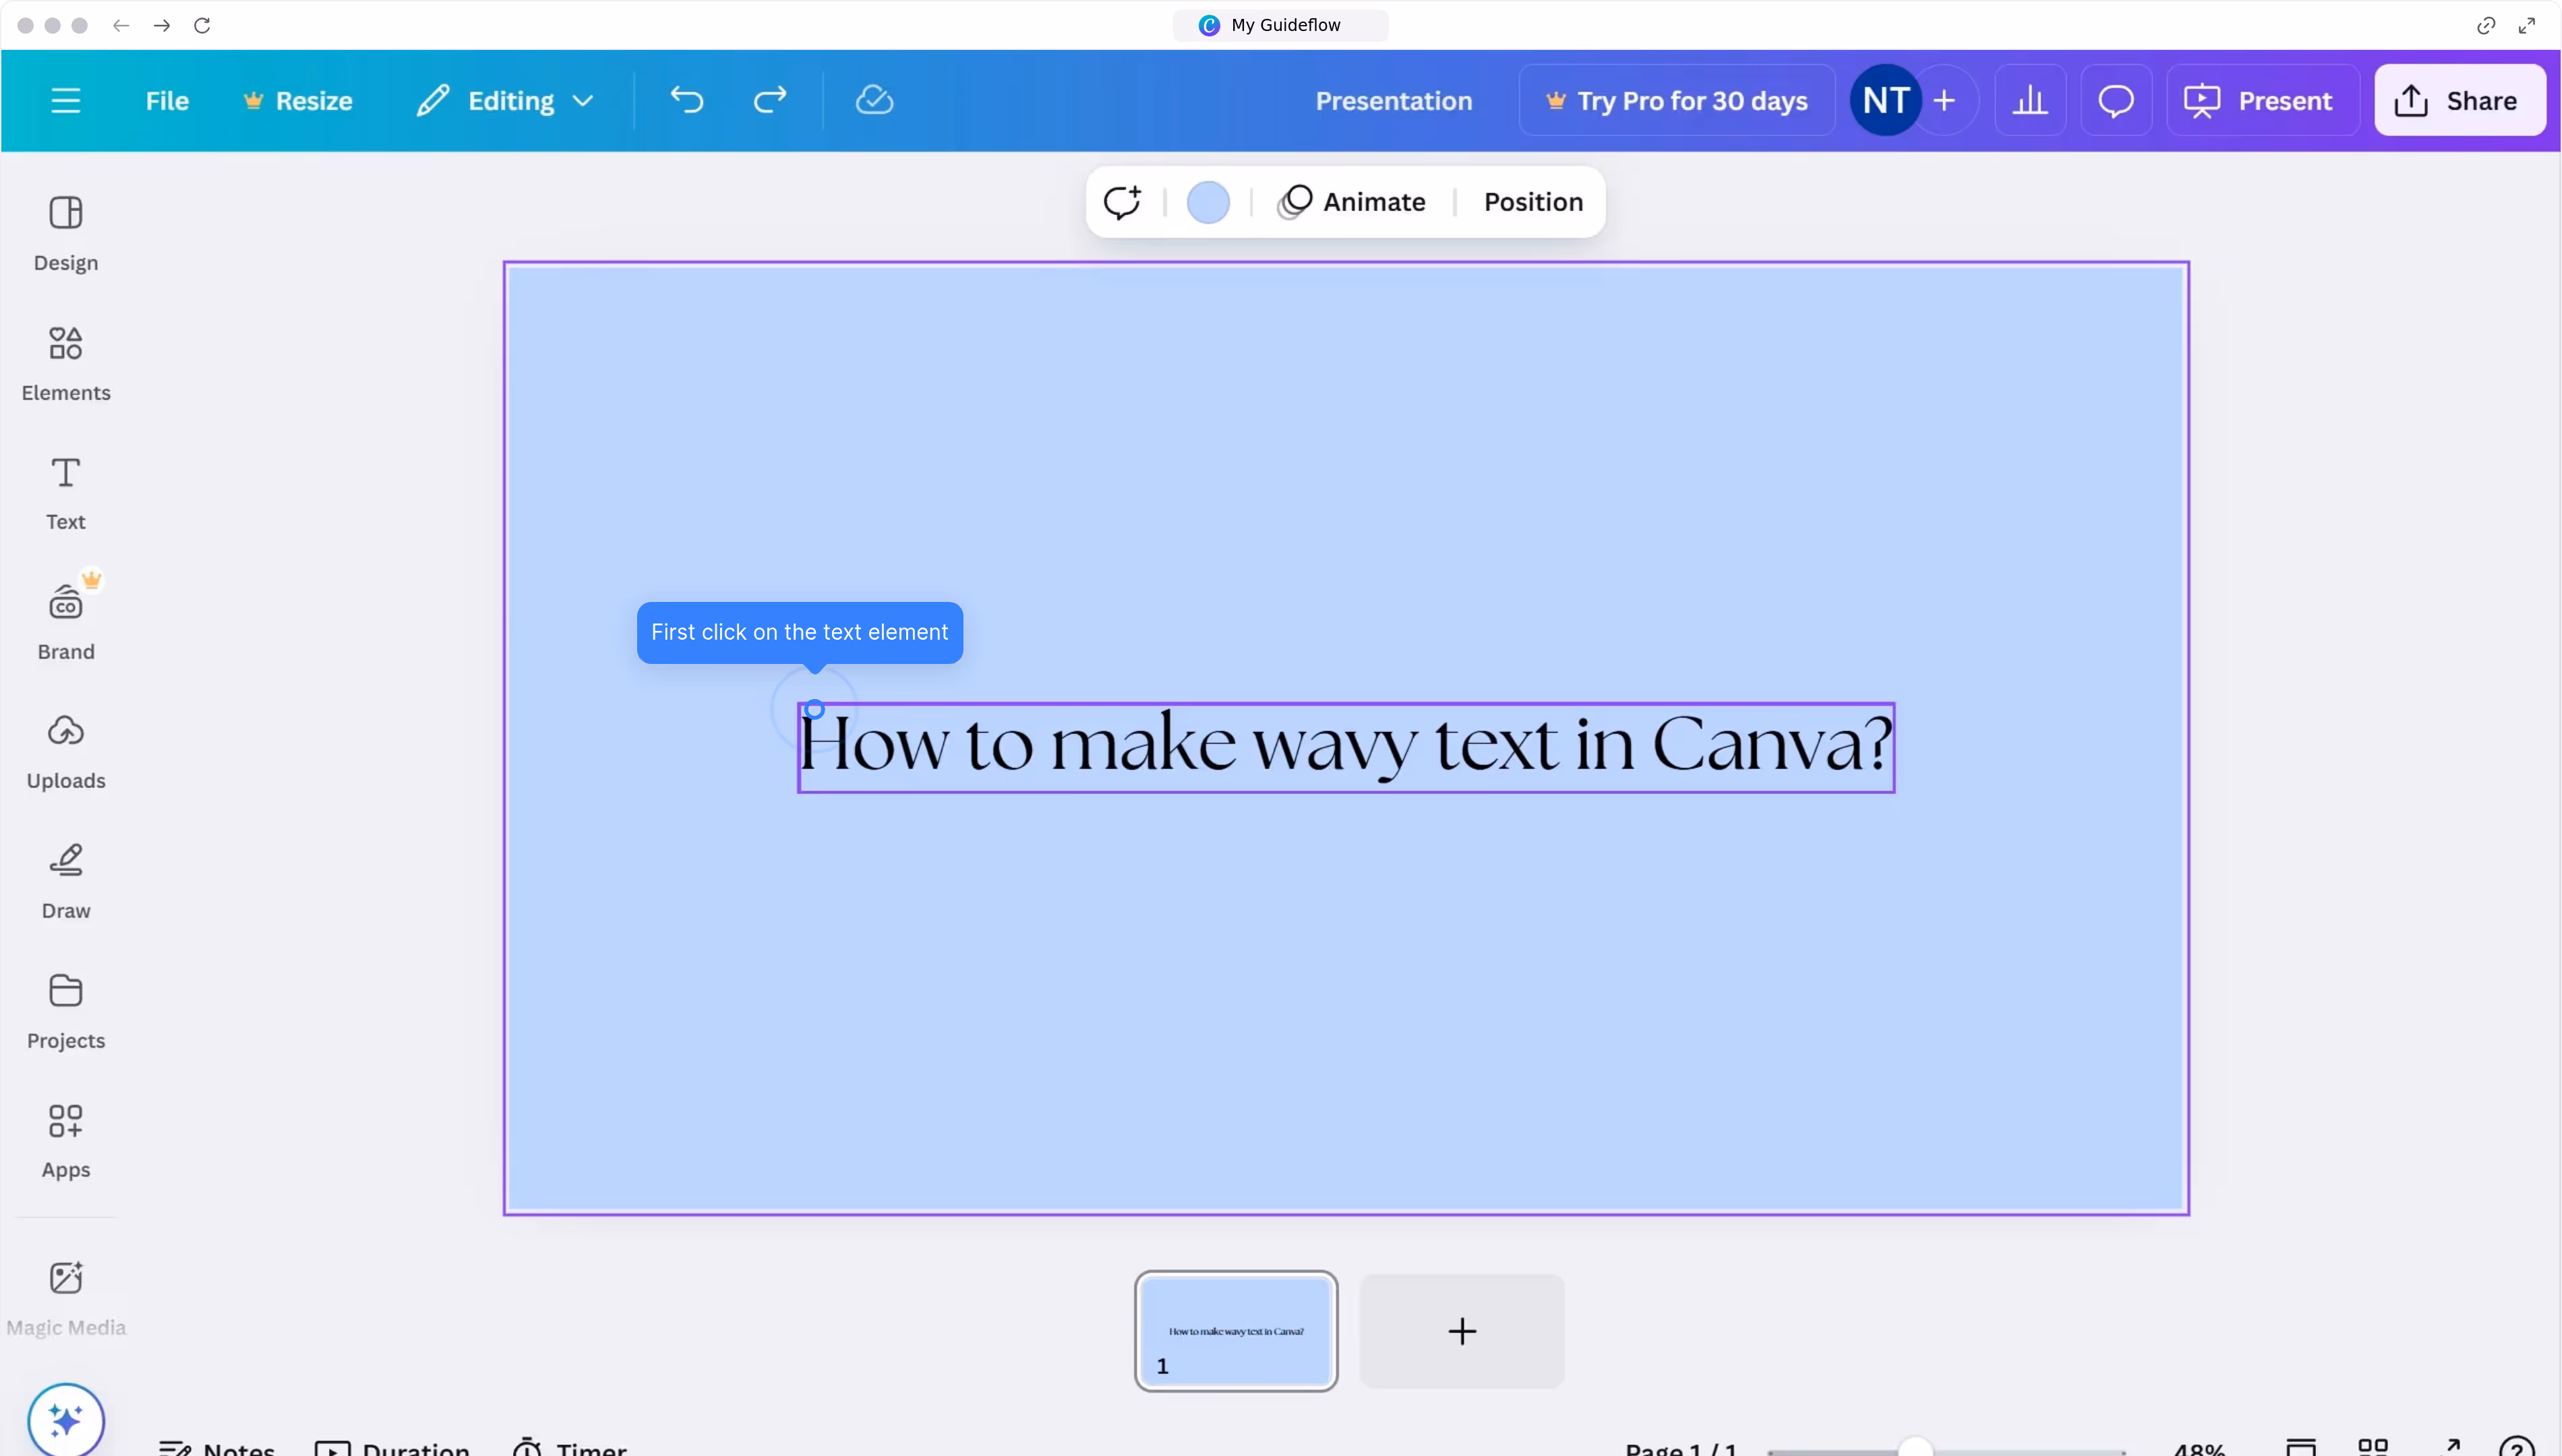2562x1456 pixels.
Task: Open the analytics bar chart icon
Action: [x=2030, y=100]
